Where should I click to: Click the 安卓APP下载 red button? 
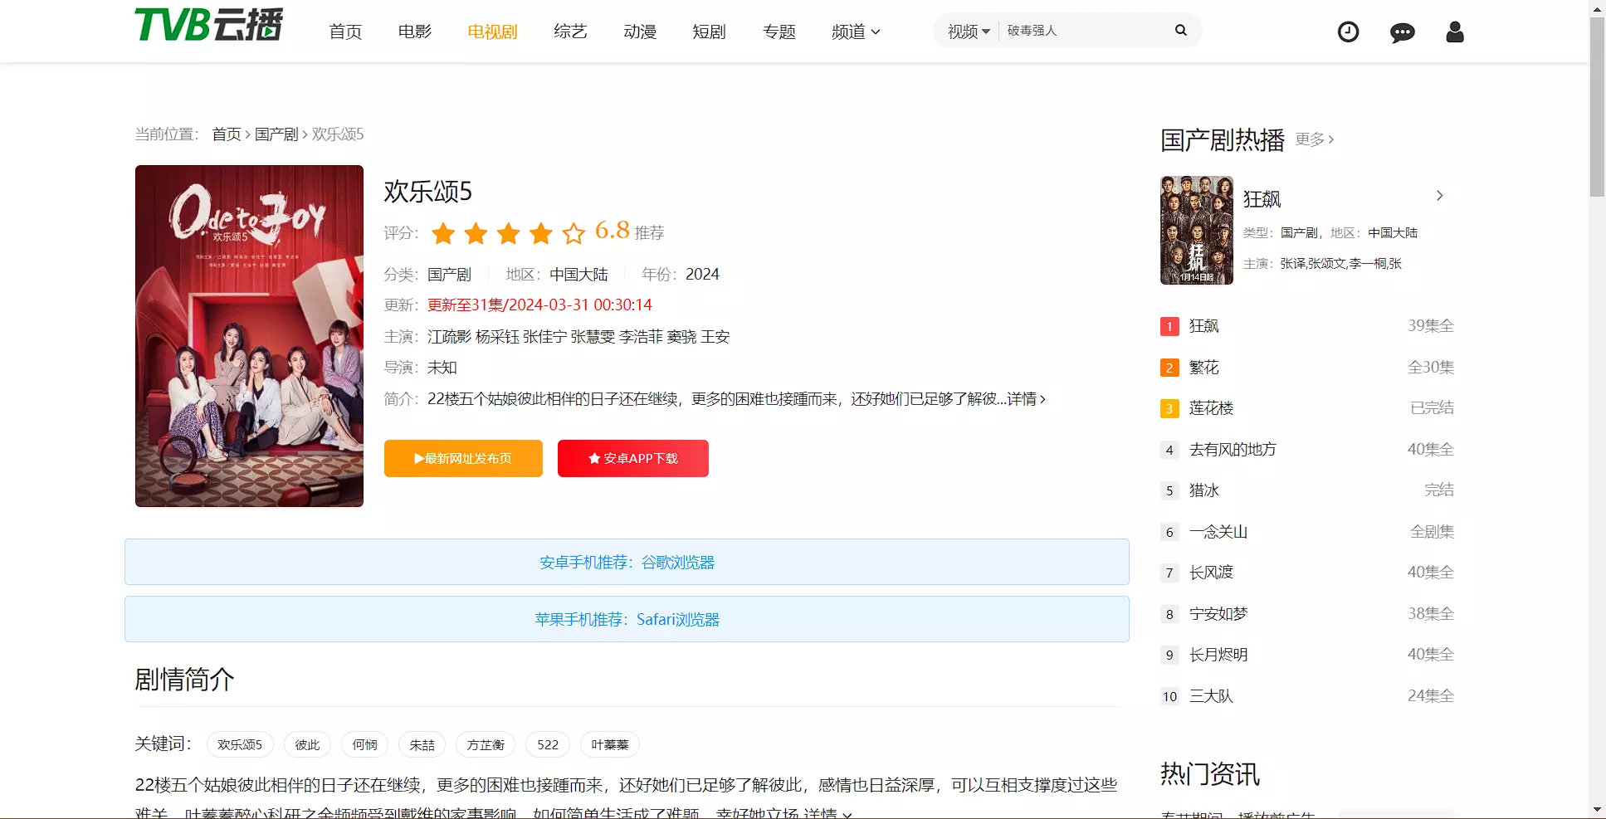point(632,458)
